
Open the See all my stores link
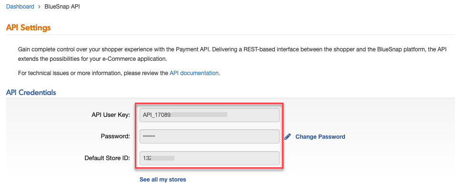click(163, 180)
